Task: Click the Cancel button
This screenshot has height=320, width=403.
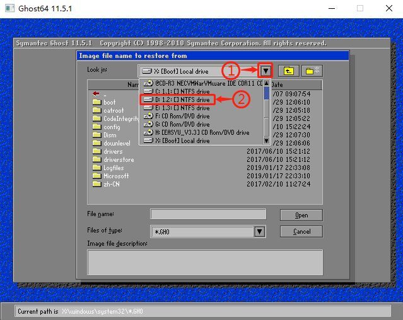Action: tap(301, 231)
